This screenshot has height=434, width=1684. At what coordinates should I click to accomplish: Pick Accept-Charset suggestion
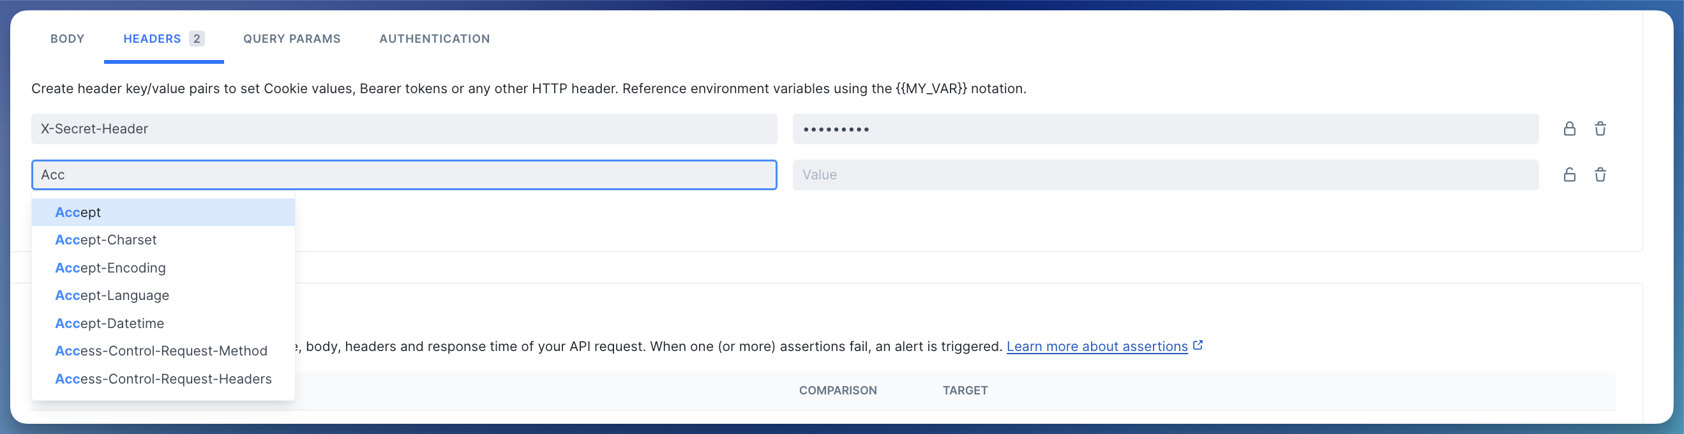[x=163, y=240]
